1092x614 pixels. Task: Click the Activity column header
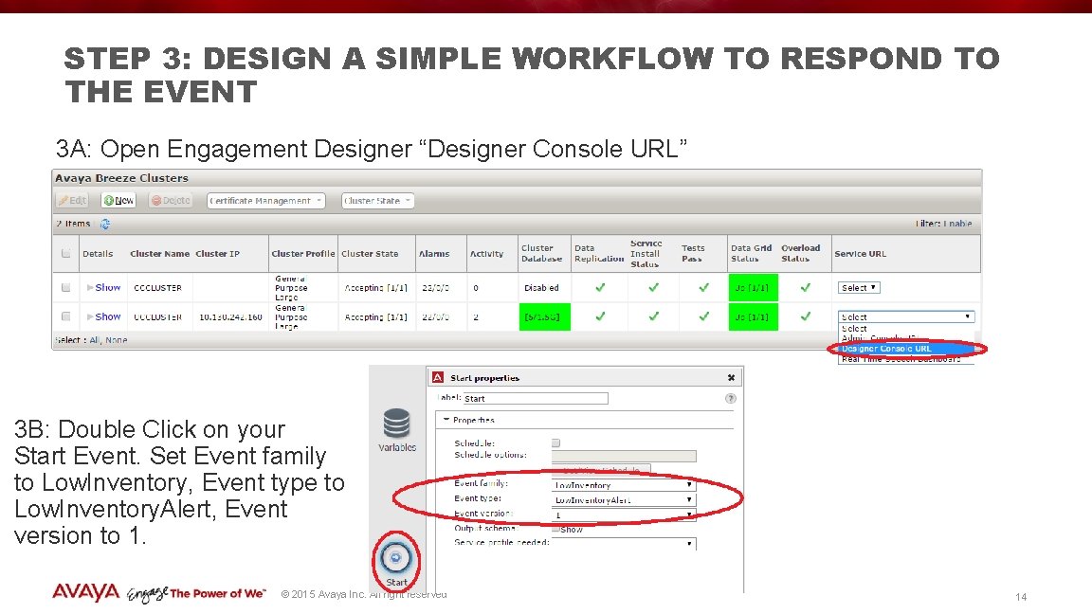click(x=486, y=253)
